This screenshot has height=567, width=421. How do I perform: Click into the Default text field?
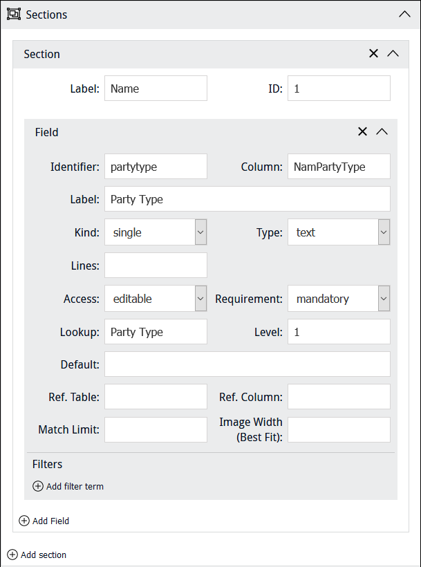pyautogui.click(x=247, y=364)
